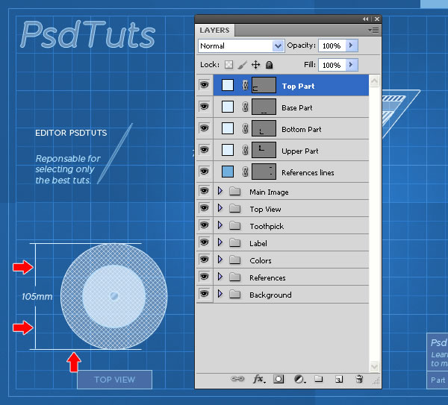Select the Bottom Part layer name
This screenshot has height=405, width=448.
coord(302,130)
